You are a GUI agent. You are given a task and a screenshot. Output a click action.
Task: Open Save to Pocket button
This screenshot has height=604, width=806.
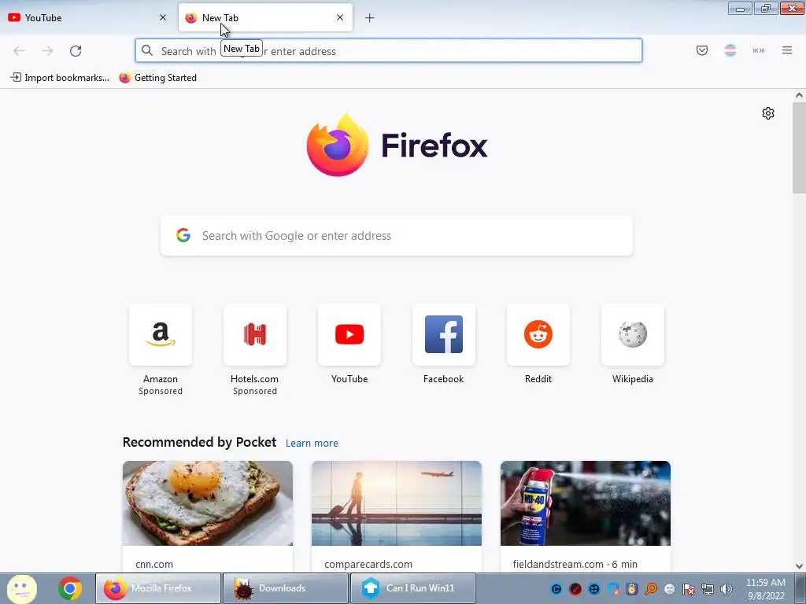[702, 50]
